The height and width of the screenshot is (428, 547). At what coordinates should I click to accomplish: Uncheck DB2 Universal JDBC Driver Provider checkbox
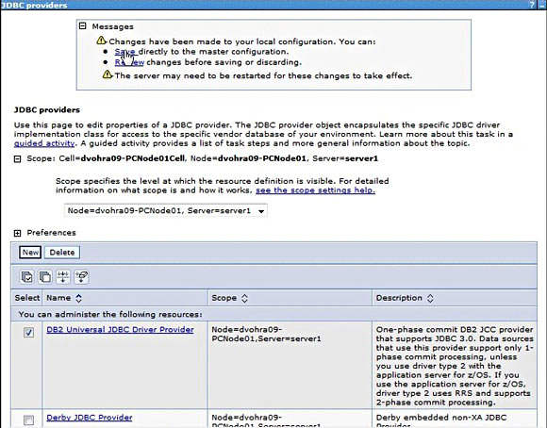pyautogui.click(x=28, y=332)
